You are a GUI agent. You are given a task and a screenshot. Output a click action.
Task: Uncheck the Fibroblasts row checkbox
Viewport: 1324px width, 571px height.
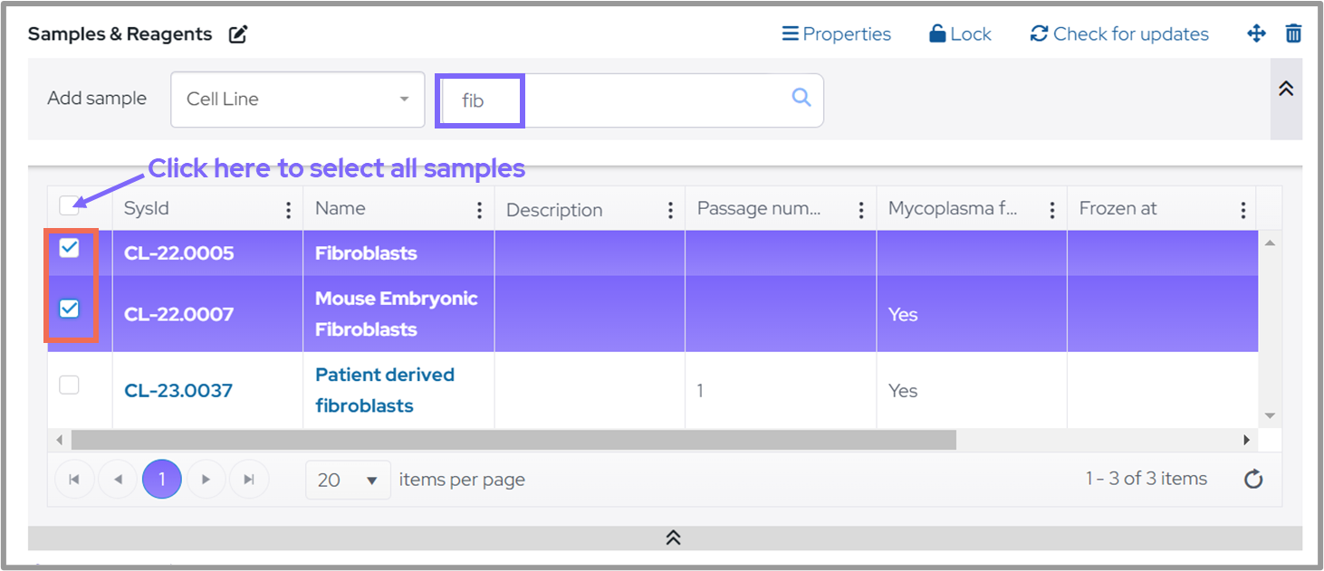(69, 248)
